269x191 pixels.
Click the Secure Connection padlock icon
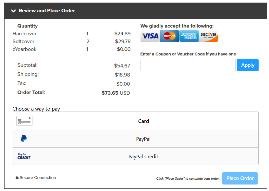(17, 177)
